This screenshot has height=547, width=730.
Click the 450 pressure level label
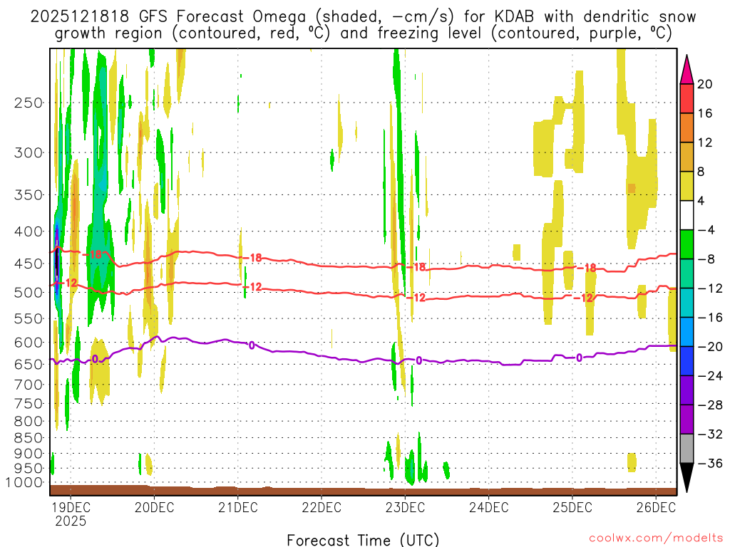click(29, 264)
